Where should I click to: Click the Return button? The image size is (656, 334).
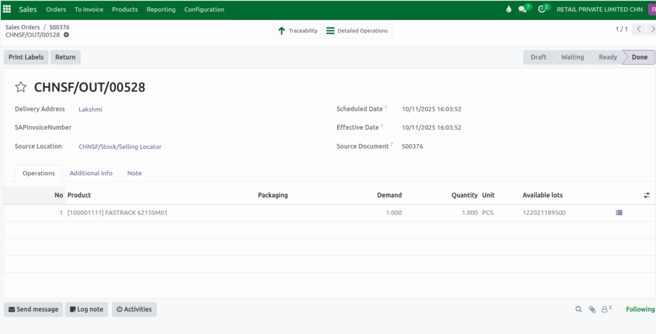pos(65,57)
